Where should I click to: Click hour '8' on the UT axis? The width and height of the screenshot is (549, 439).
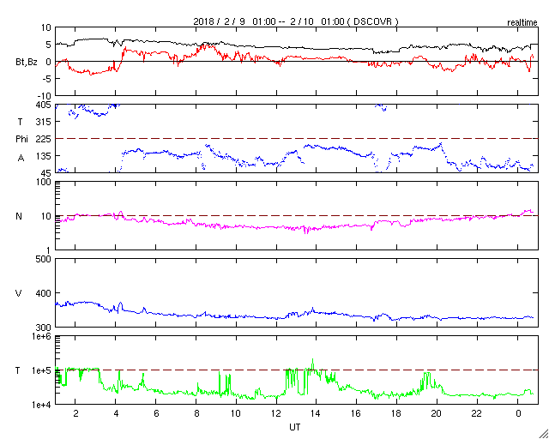click(x=196, y=414)
